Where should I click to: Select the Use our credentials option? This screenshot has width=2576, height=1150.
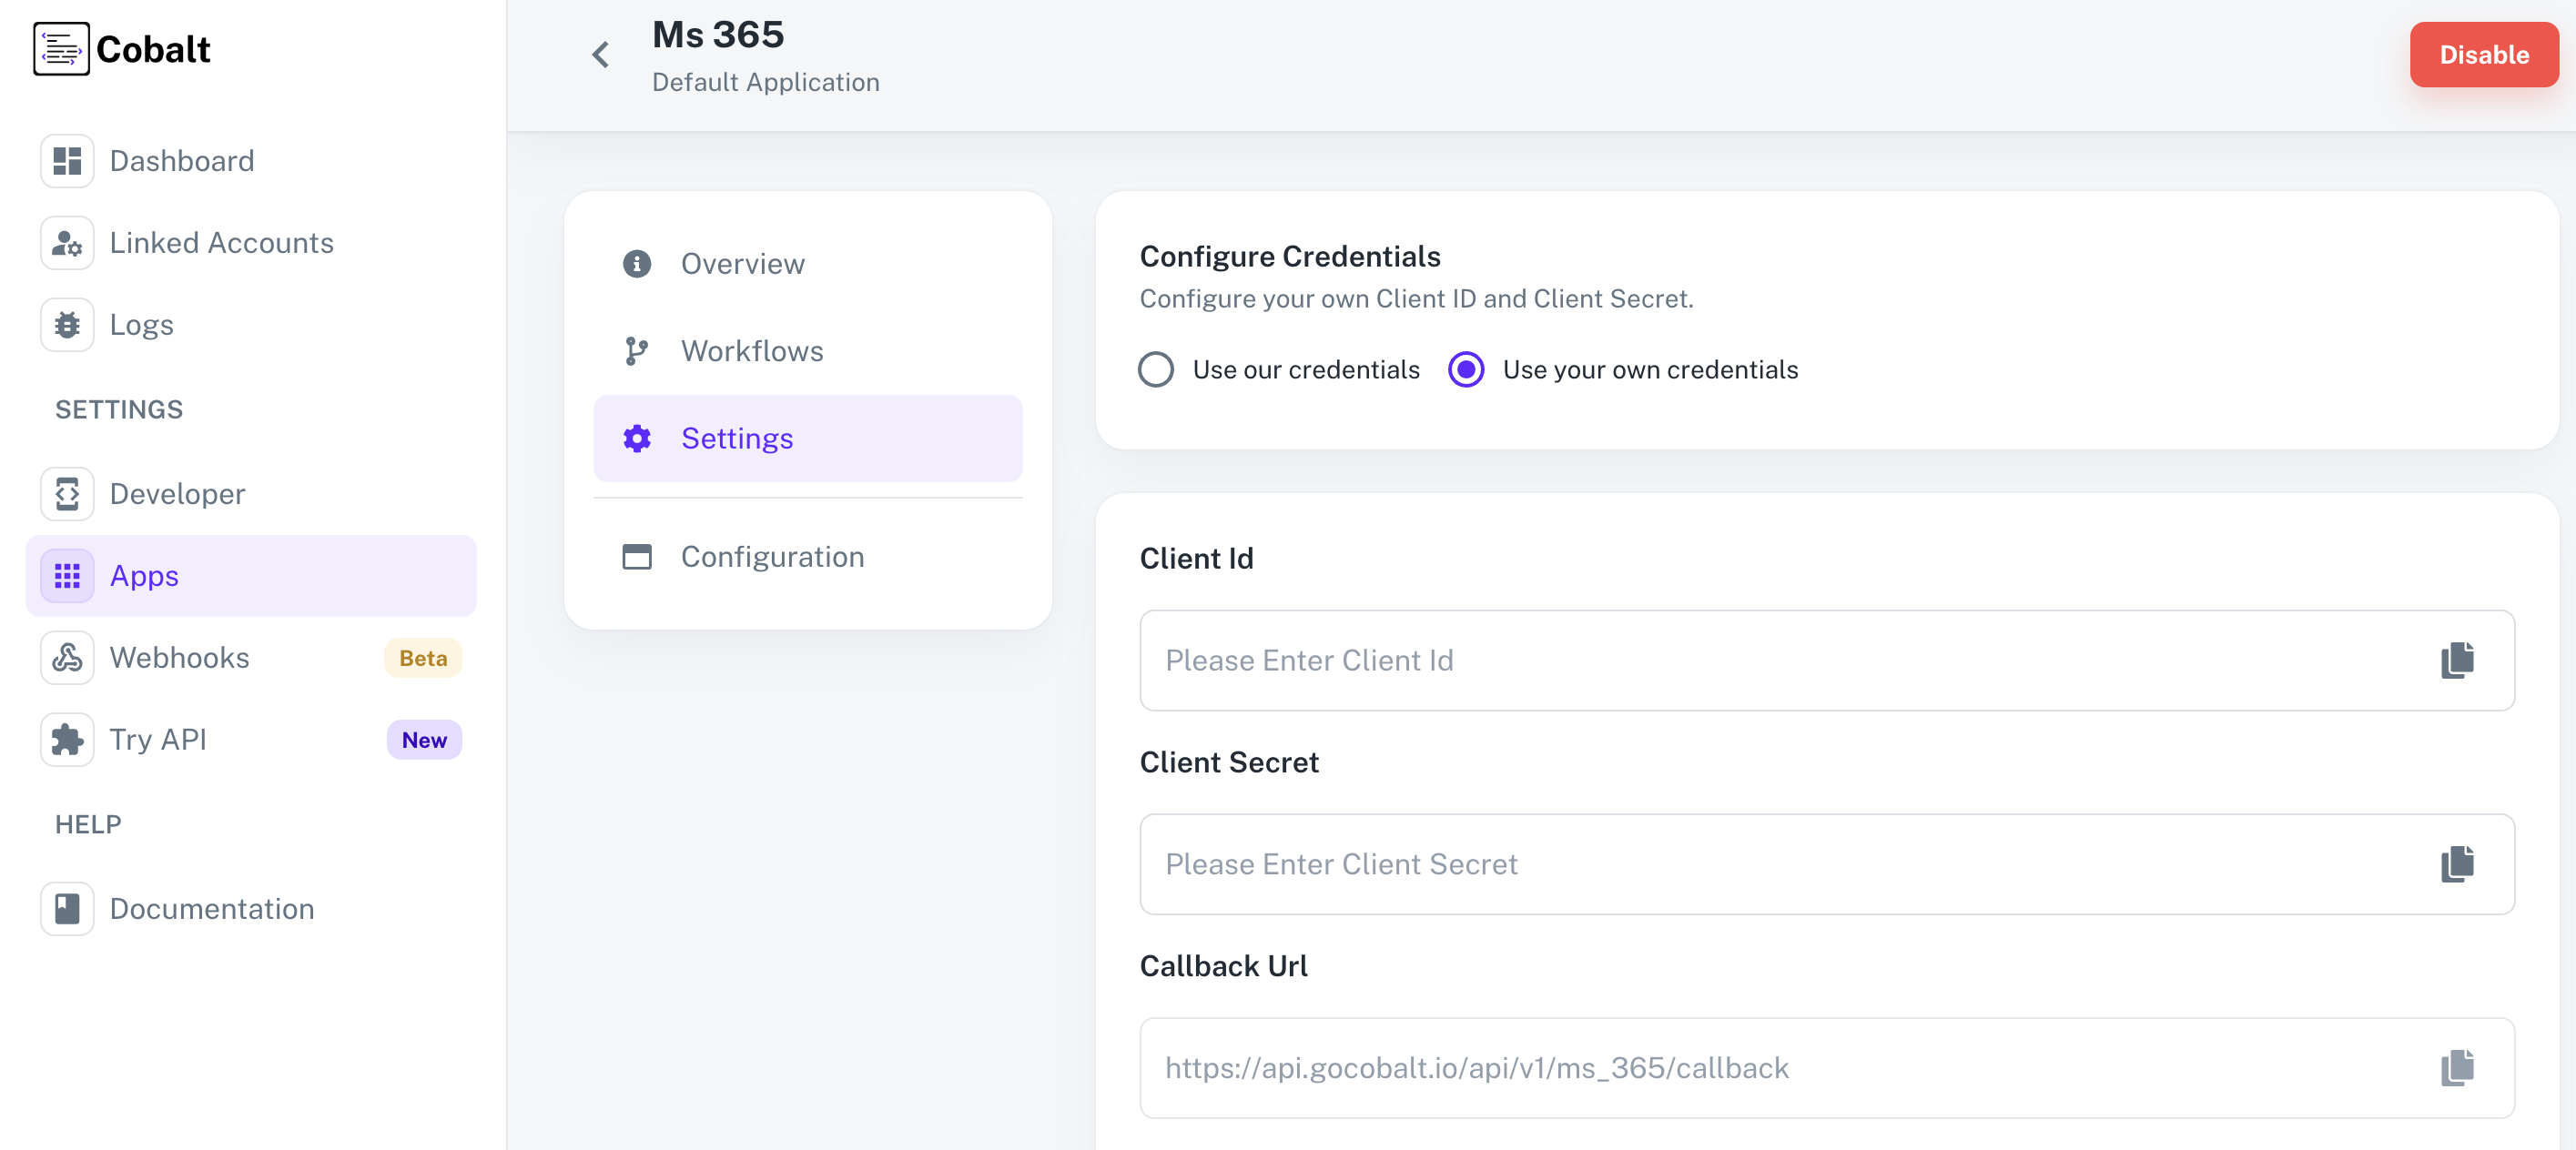pos(1156,368)
